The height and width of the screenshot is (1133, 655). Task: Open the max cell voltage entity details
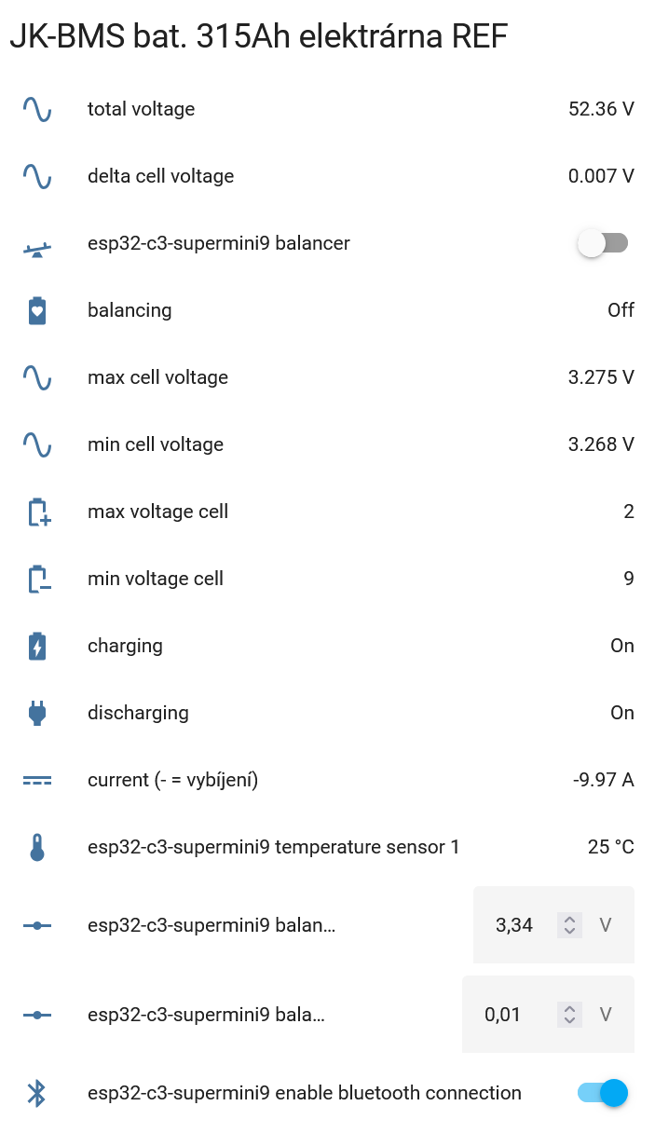tap(157, 377)
